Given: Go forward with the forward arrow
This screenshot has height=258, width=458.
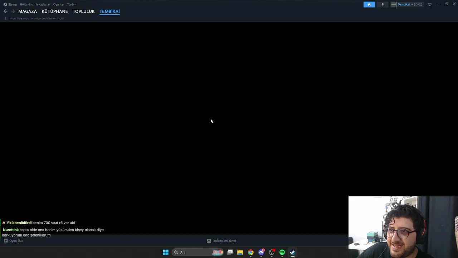Looking at the screenshot, I should click(x=13, y=11).
